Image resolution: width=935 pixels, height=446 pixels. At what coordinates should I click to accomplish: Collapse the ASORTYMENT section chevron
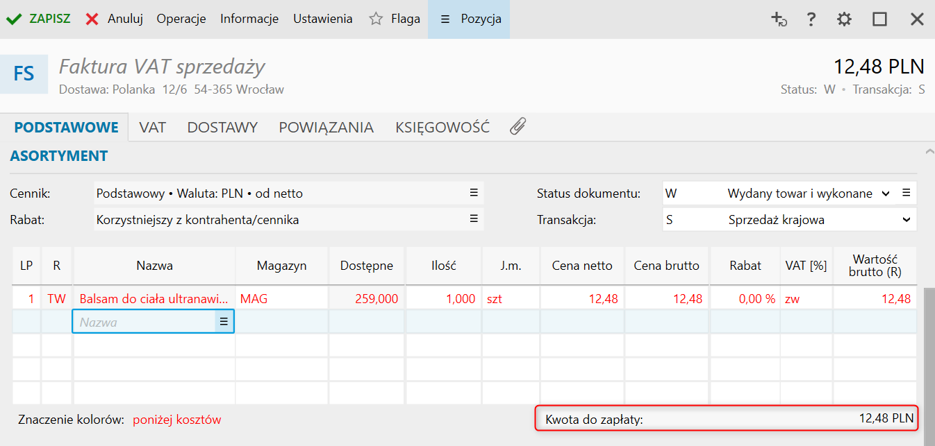(929, 151)
